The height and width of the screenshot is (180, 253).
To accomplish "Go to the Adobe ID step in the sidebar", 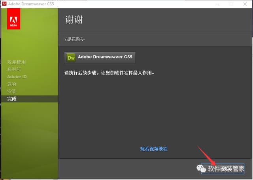I will 17,77.
